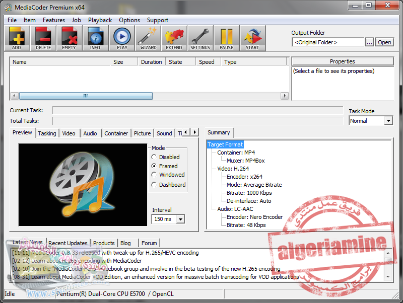This screenshot has width=403, height=303.
Task: Click the Open output folder button
Action: tap(384, 42)
